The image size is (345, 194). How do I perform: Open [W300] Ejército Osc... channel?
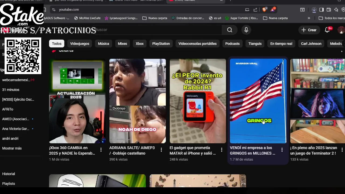pos(18,99)
